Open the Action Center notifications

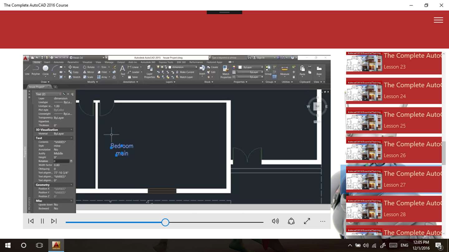click(x=439, y=245)
